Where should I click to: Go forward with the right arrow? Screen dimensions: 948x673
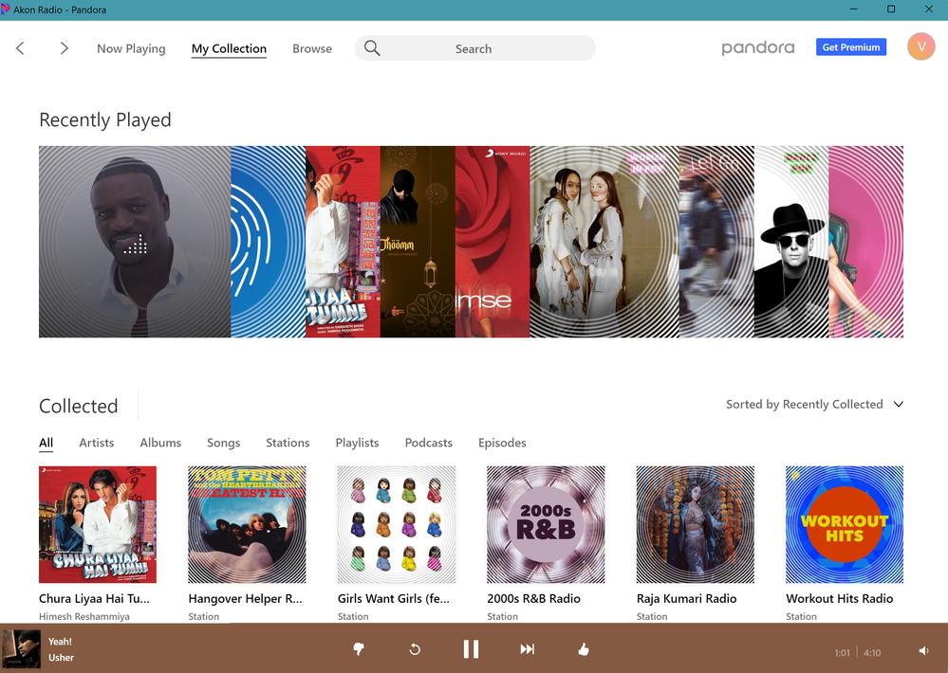[64, 48]
